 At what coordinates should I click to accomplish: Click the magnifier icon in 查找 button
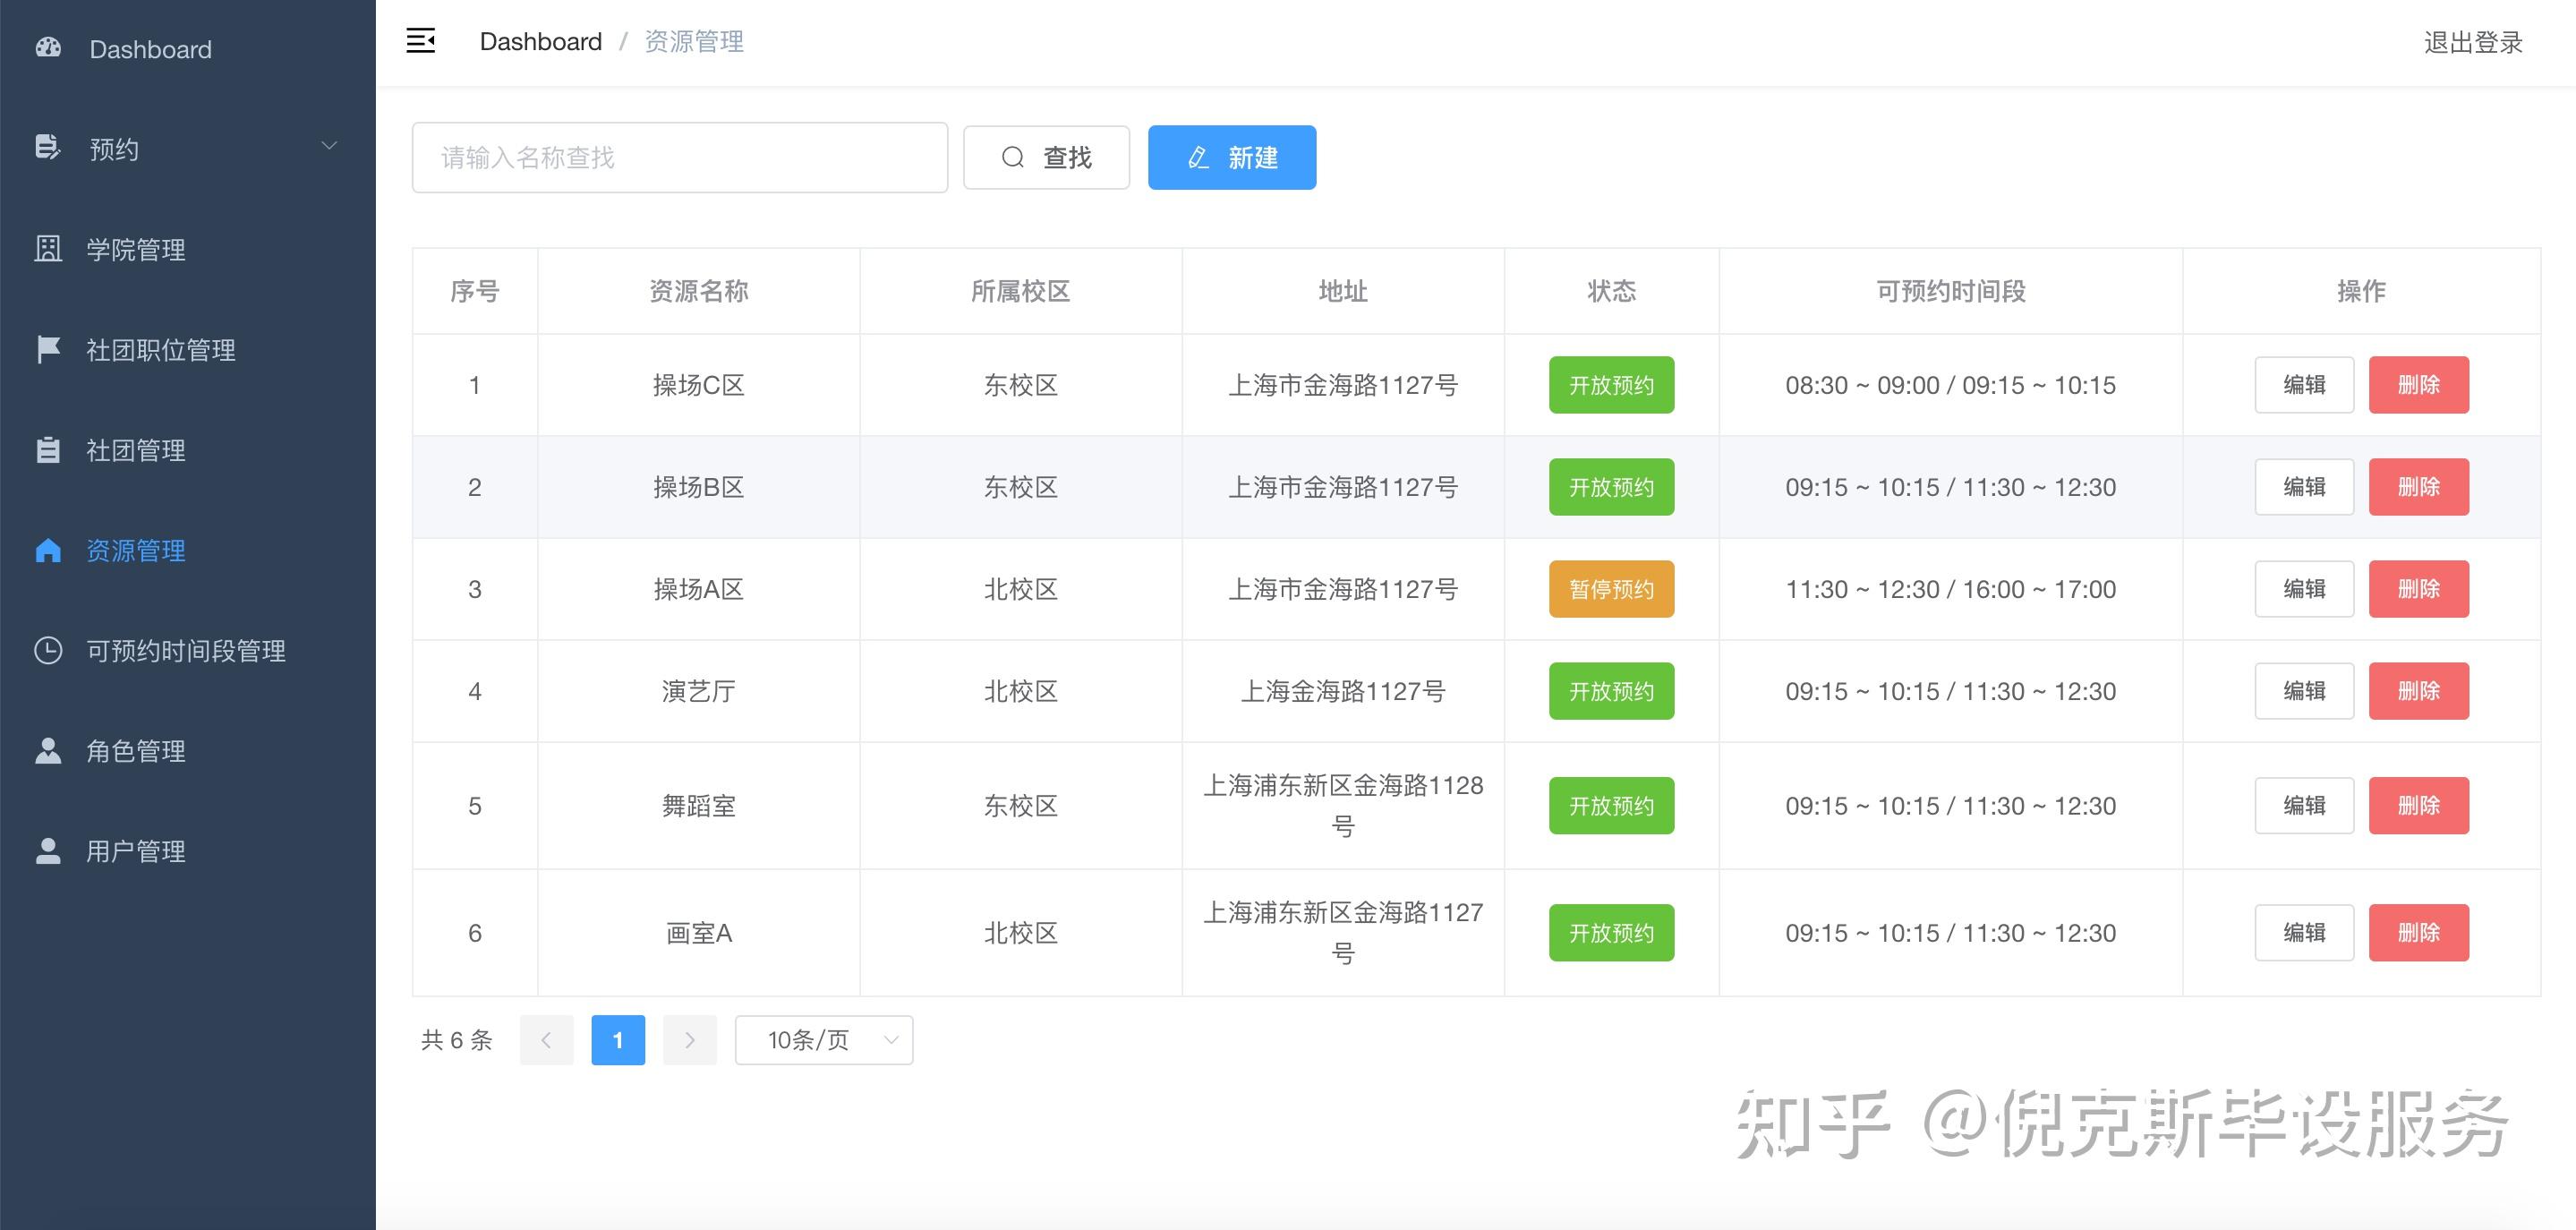pos(1012,157)
